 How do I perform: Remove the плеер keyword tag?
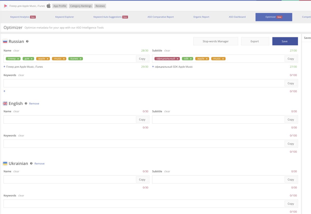[18, 59]
